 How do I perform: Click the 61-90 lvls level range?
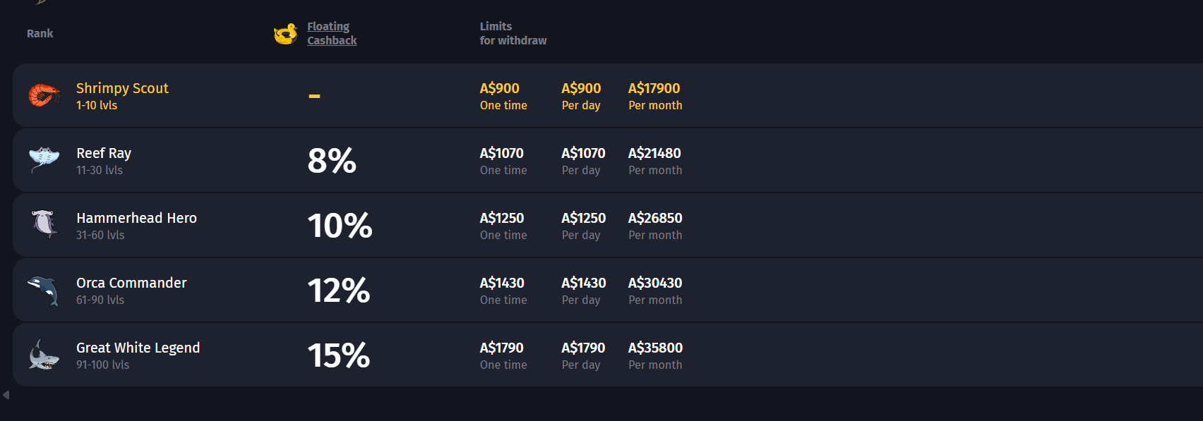click(x=100, y=300)
